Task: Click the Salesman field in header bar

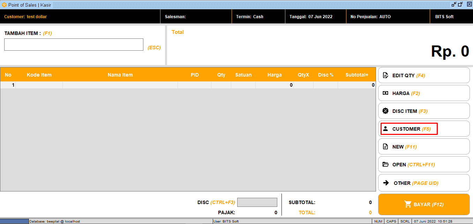Action: [175, 17]
